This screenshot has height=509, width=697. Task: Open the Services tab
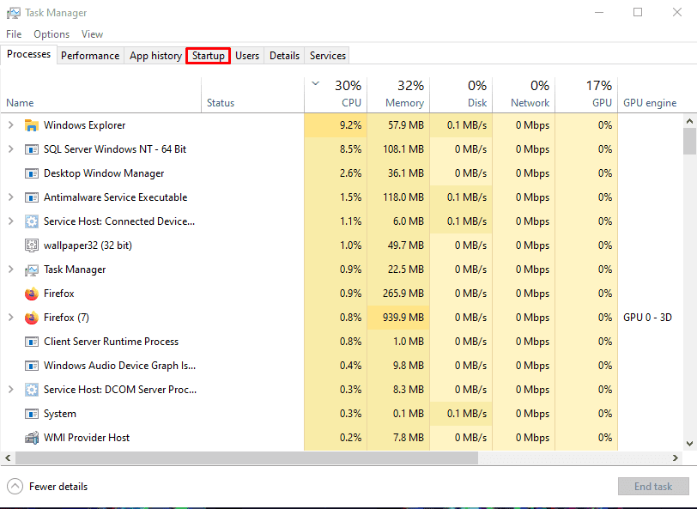328,56
